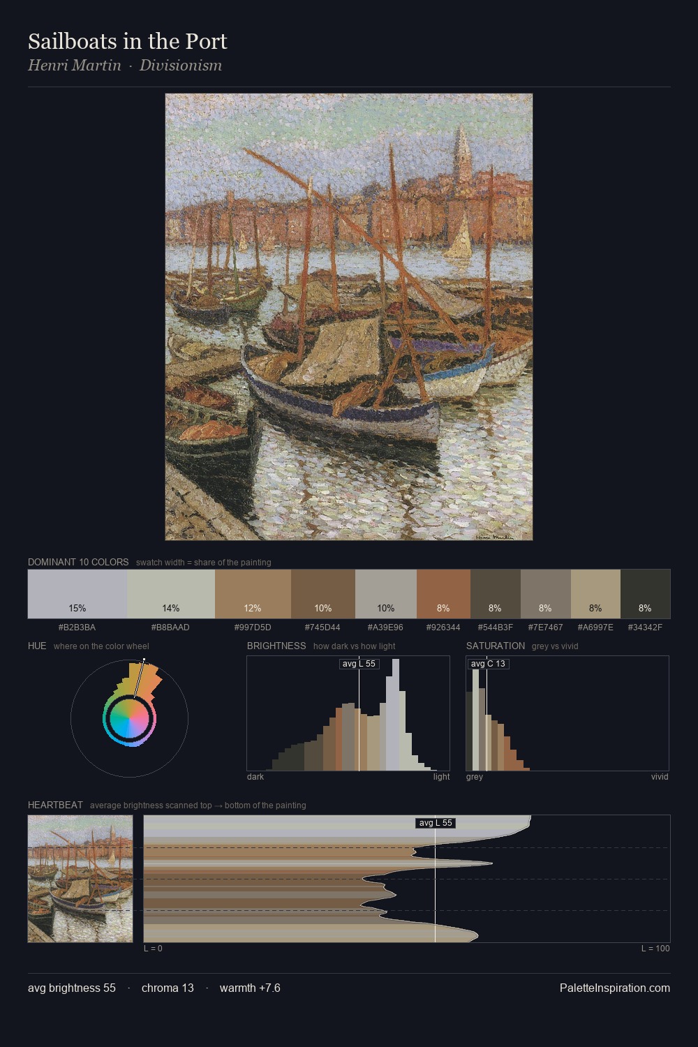Click the hex code text '#997D5D'

click(253, 627)
